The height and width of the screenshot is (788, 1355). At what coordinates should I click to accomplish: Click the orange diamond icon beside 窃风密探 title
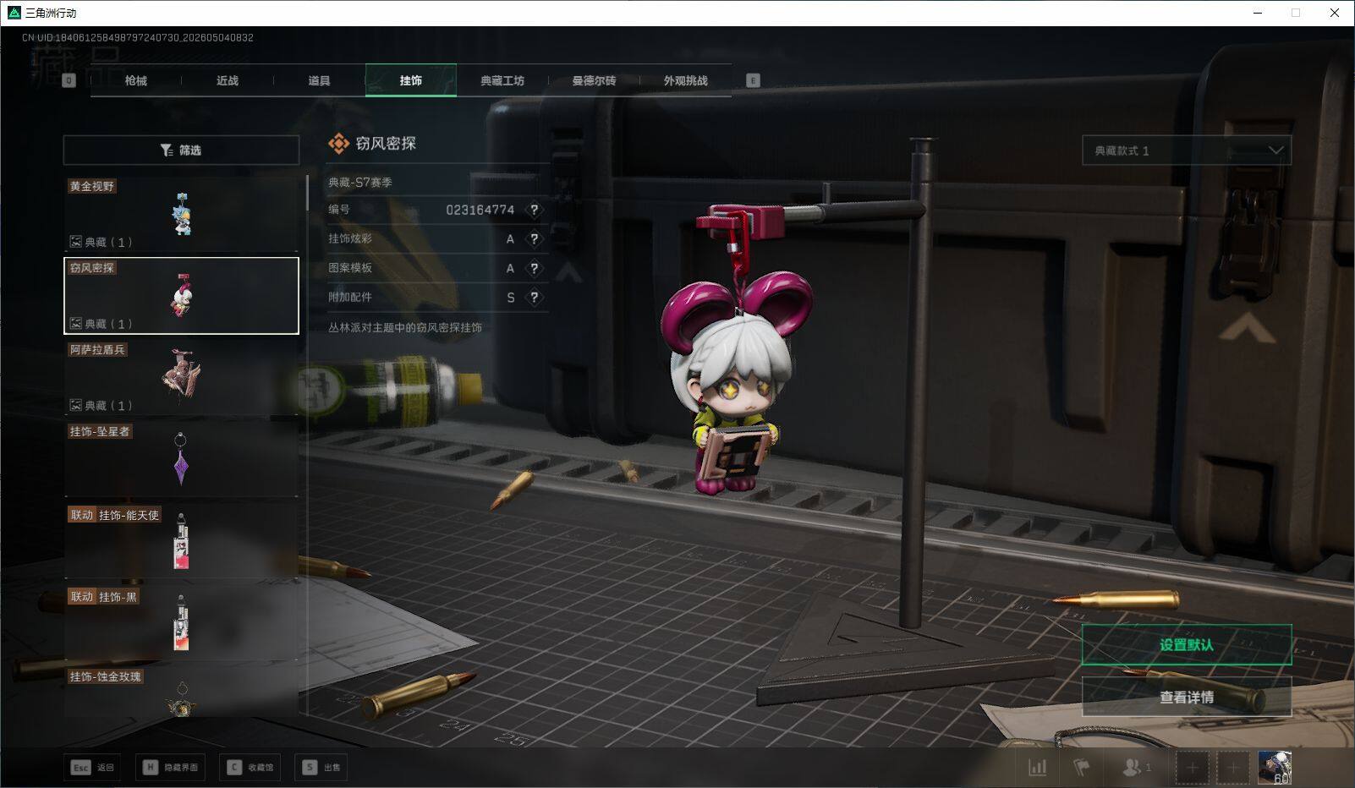tap(338, 144)
